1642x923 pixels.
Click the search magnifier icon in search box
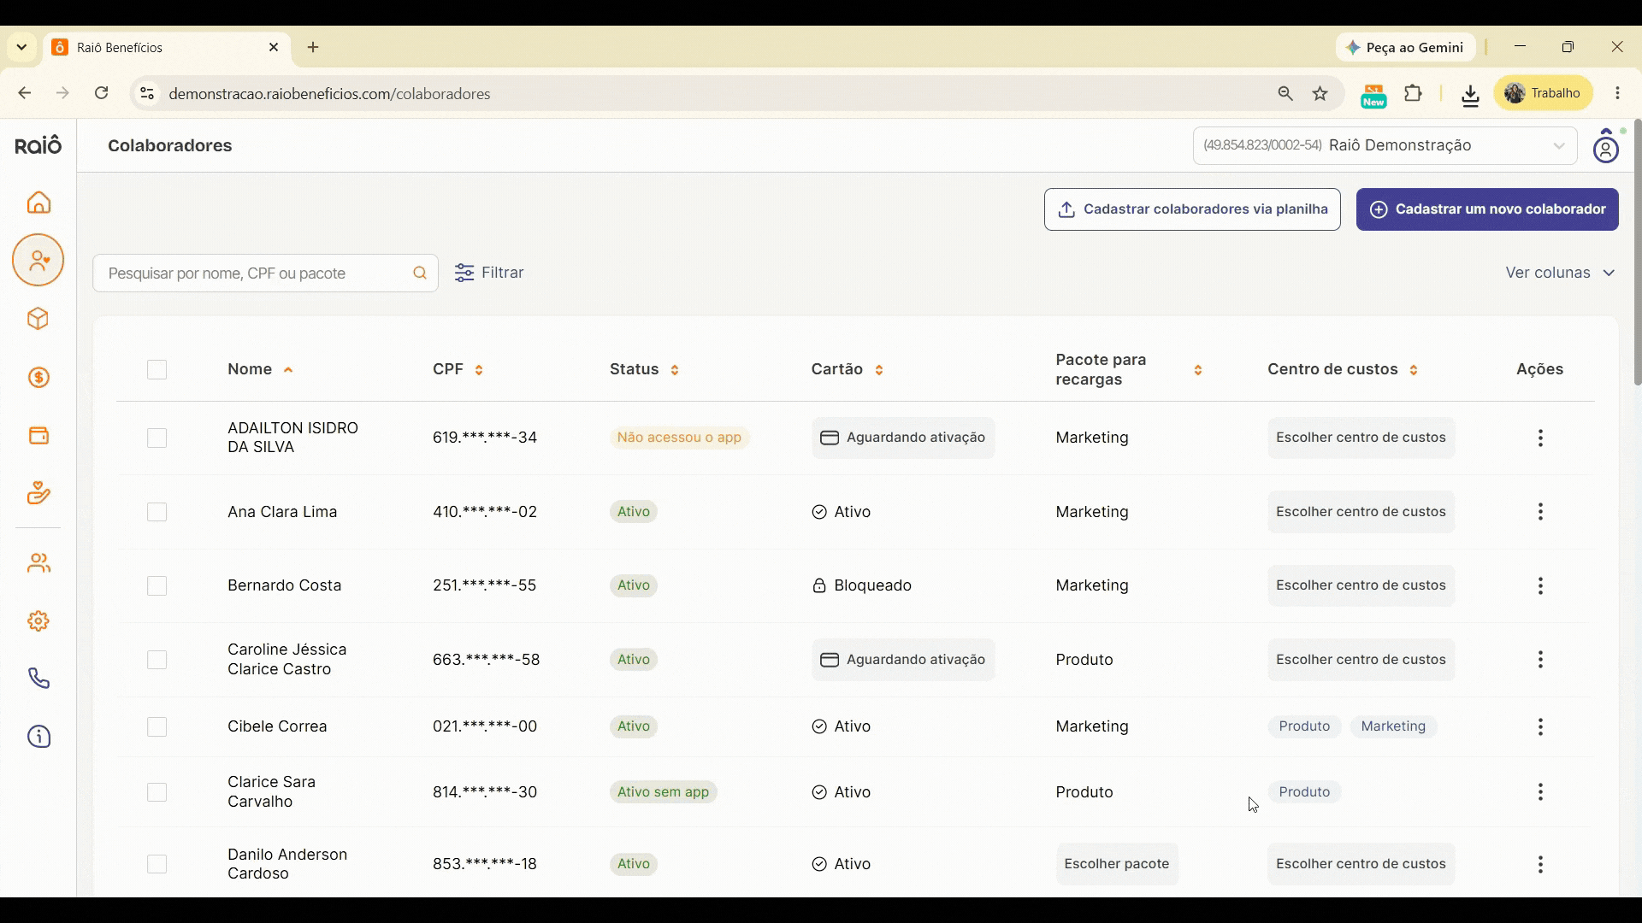[420, 273]
